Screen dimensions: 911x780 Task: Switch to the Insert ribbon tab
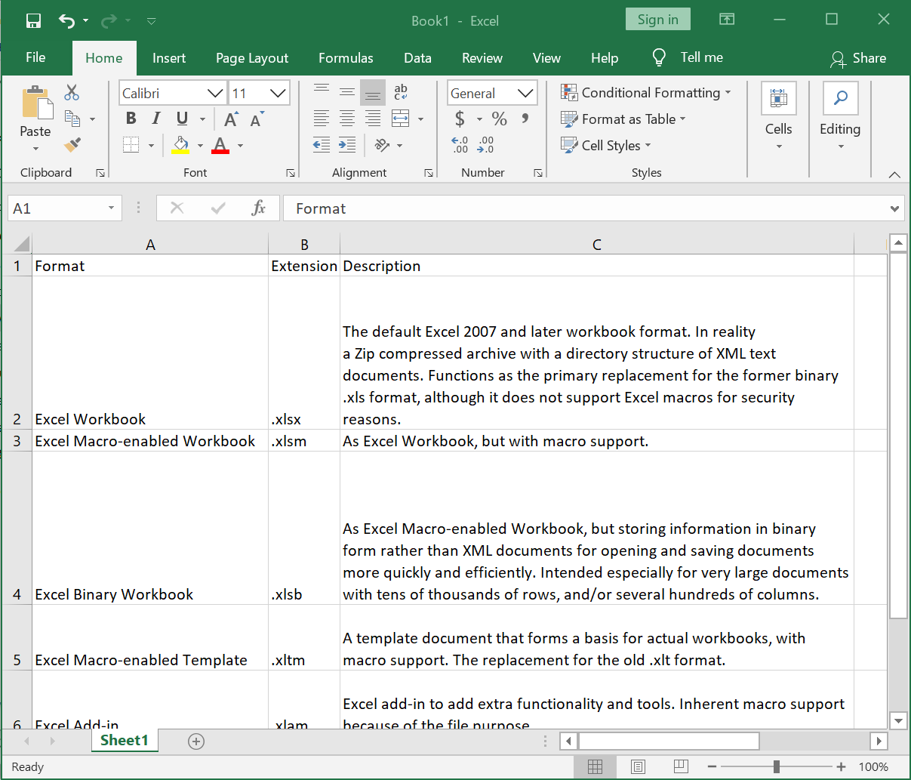click(x=169, y=57)
